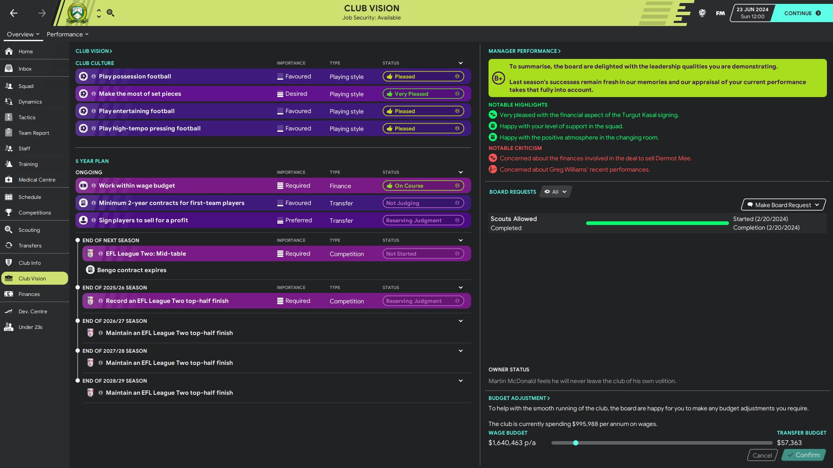Open Squad from the sidebar
This screenshot has height=468, width=833.
(x=35, y=86)
